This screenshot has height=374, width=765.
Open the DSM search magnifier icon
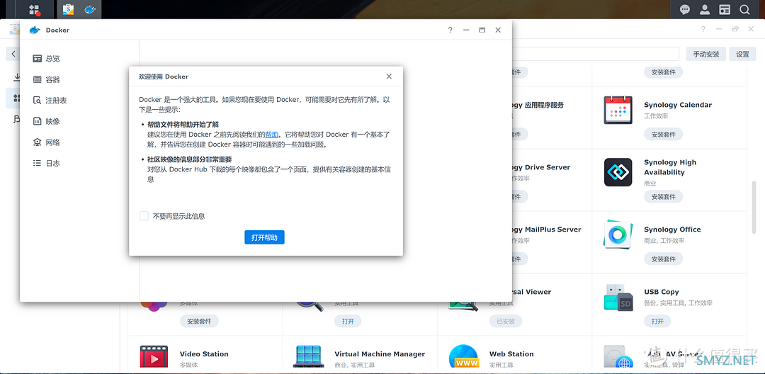click(744, 9)
